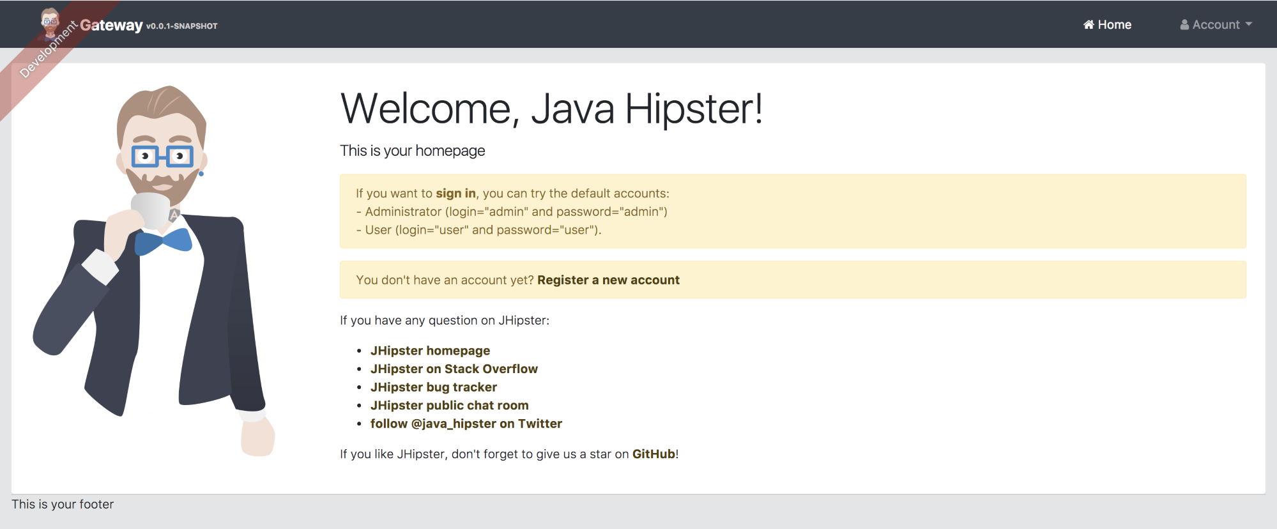Viewport: 1277px width, 529px height.
Task: Click 'If you have any question on JHipster:' text
Action: (x=445, y=321)
